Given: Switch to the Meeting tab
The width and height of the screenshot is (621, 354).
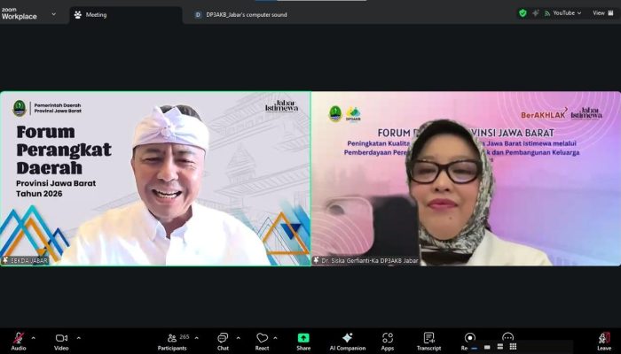Looking at the screenshot, I should (126, 15).
